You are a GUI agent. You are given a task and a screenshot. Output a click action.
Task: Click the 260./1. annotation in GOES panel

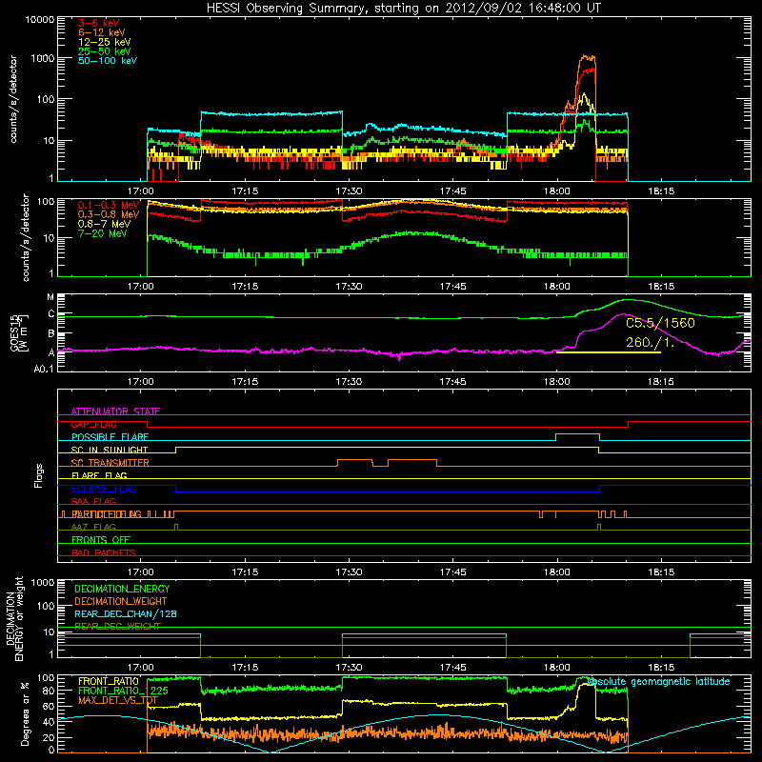[650, 342]
